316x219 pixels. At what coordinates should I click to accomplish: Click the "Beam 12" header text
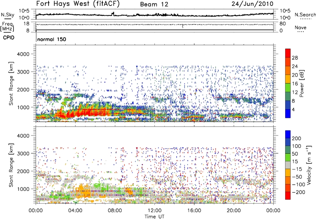click(x=154, y=4)
